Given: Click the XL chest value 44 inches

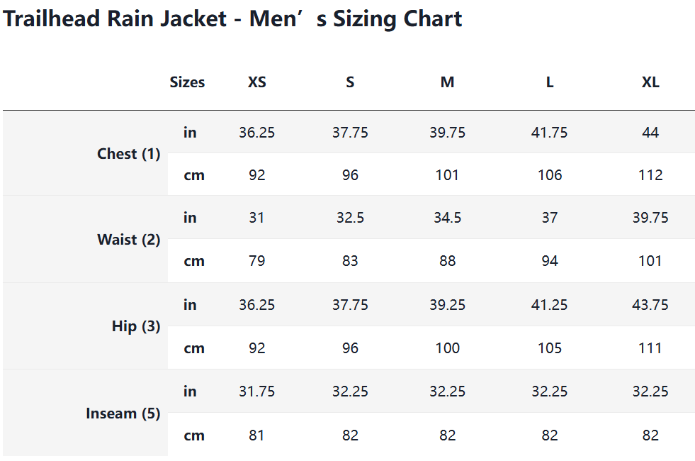Looking at the screenshot, I should [650, 133].
